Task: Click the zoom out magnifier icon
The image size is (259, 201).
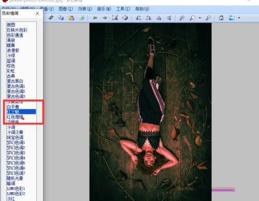Action: click(208, 18)
